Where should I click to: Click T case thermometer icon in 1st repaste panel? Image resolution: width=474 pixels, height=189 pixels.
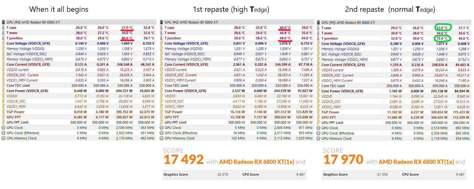point(162,28)
